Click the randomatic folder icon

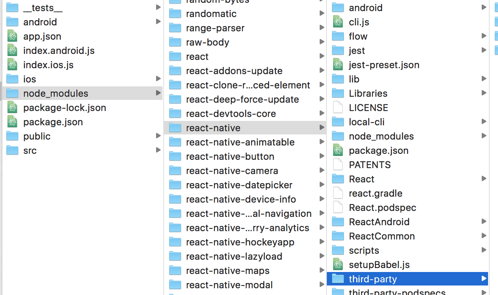click(175, 14)
